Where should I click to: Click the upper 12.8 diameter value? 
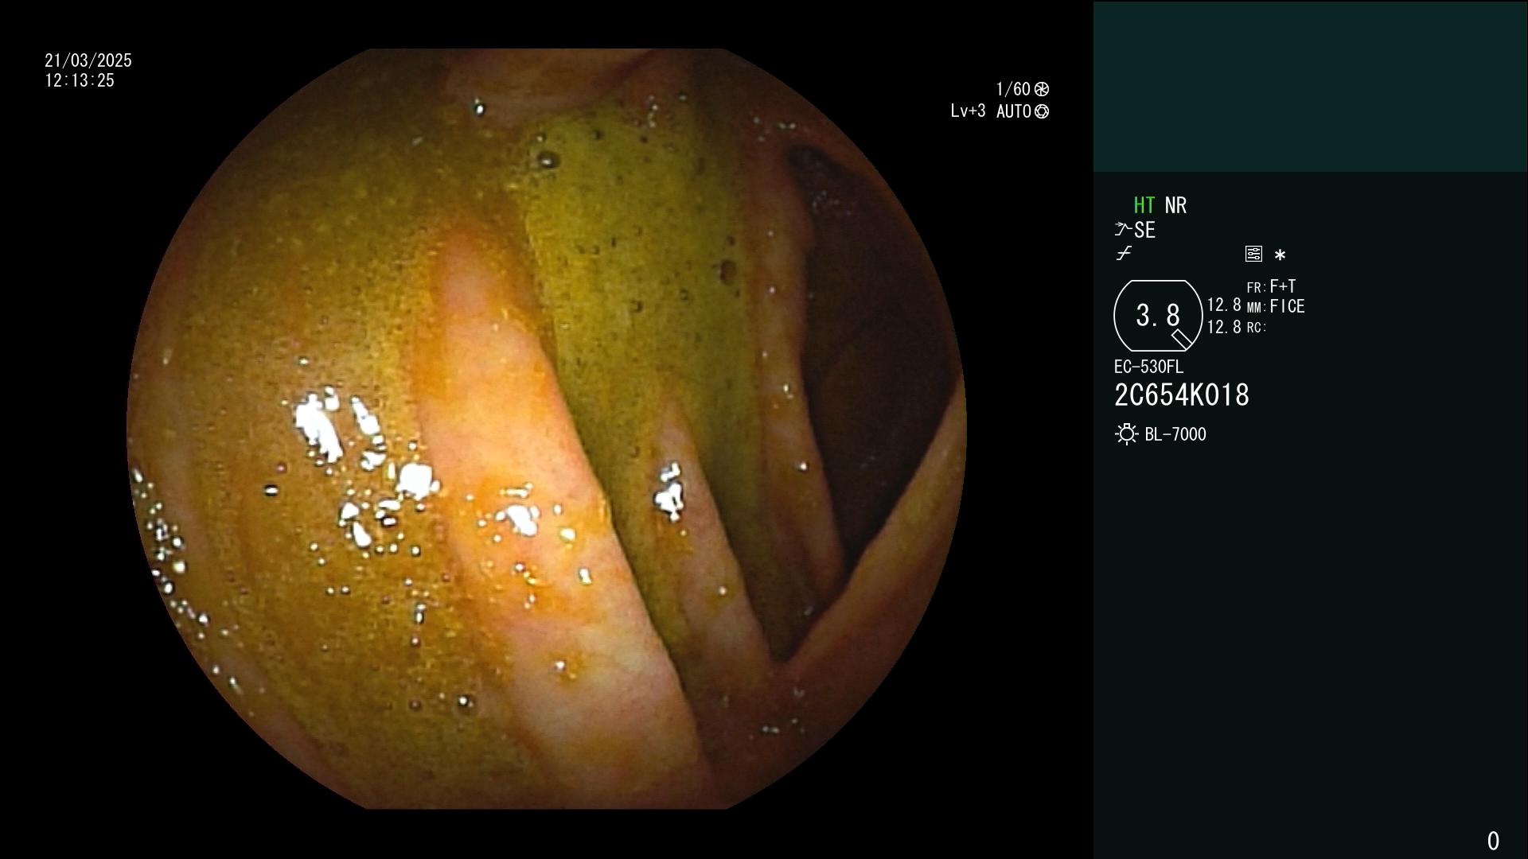pyautogui.click(x=1224, y=305)
